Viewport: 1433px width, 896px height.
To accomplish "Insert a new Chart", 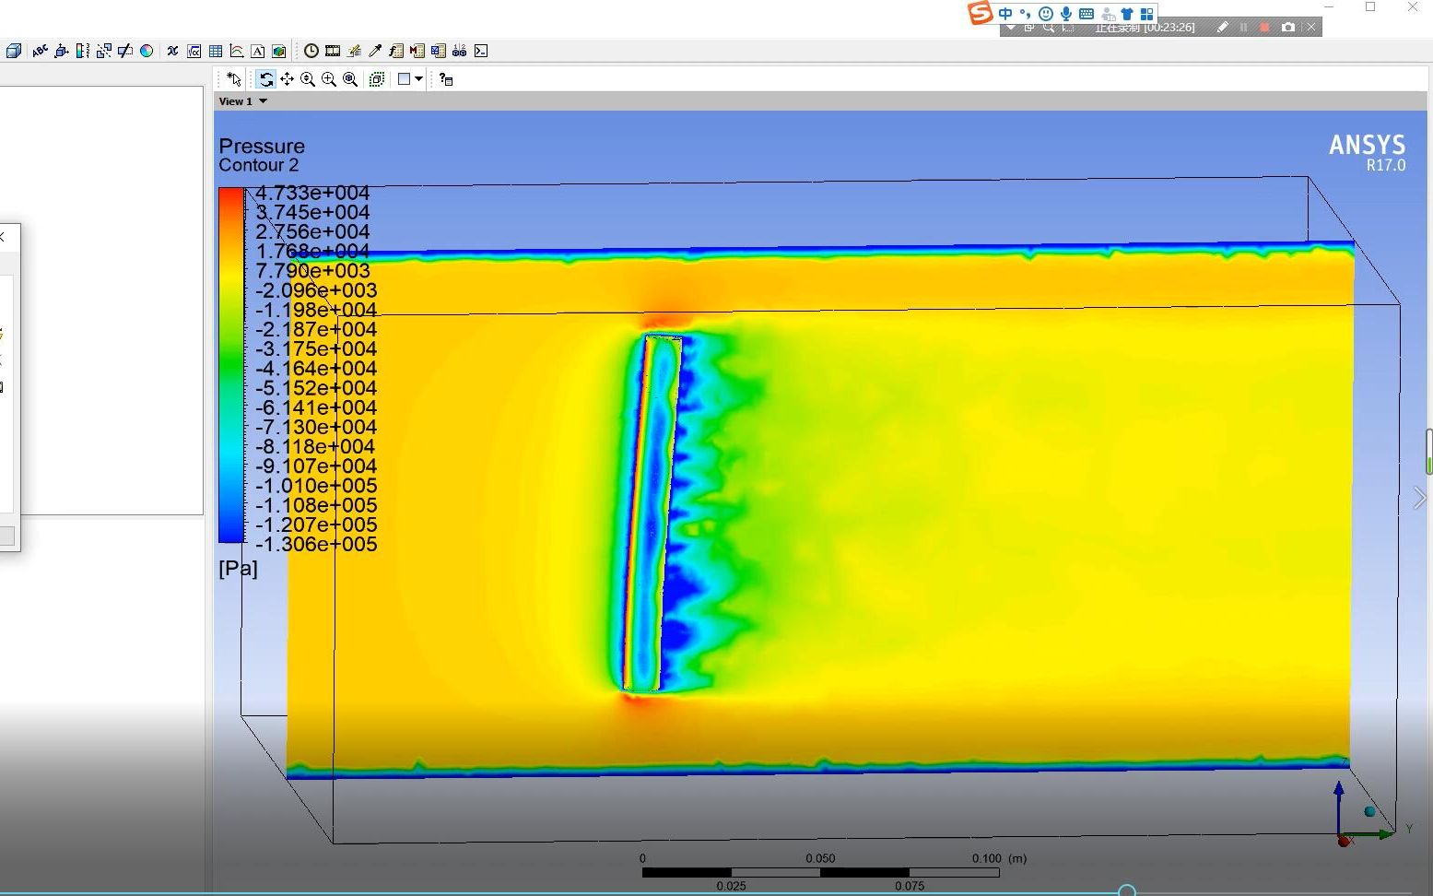I will 236,51.
